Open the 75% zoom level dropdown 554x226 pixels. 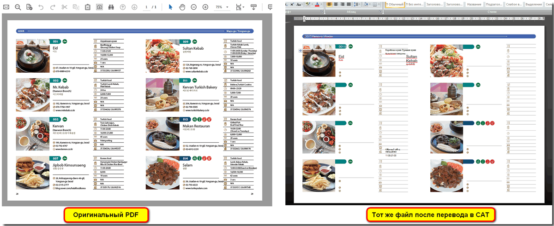pyautogui.click(x=221, y=7)
